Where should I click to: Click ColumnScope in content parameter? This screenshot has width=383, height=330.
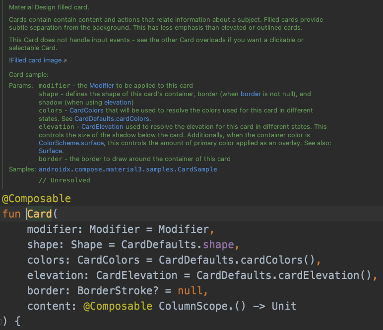click(193, 306)
